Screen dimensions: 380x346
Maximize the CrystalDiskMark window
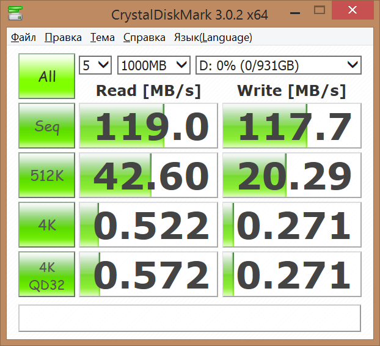point(319,10)
